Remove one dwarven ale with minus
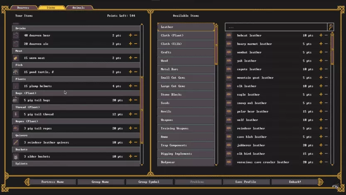 (136, 44)
